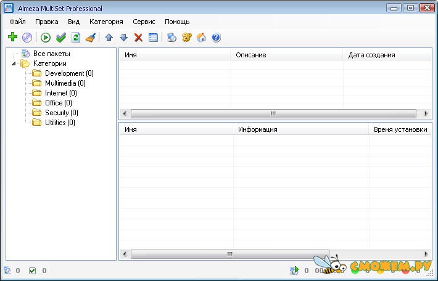
Task: Click lower list horizontal scrollbar thumb
Action: pyautogui.click(x=230, y=254)
